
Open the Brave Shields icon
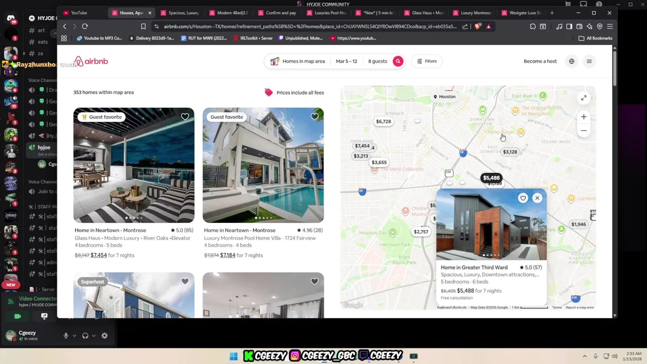(478, 26)
